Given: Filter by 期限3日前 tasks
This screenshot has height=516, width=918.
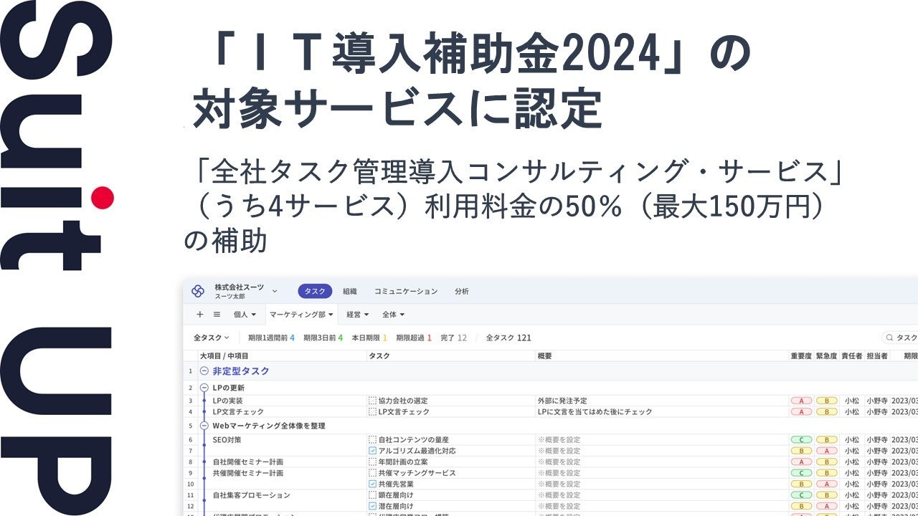Looking at the screenshot, I should tap(323, 338).
